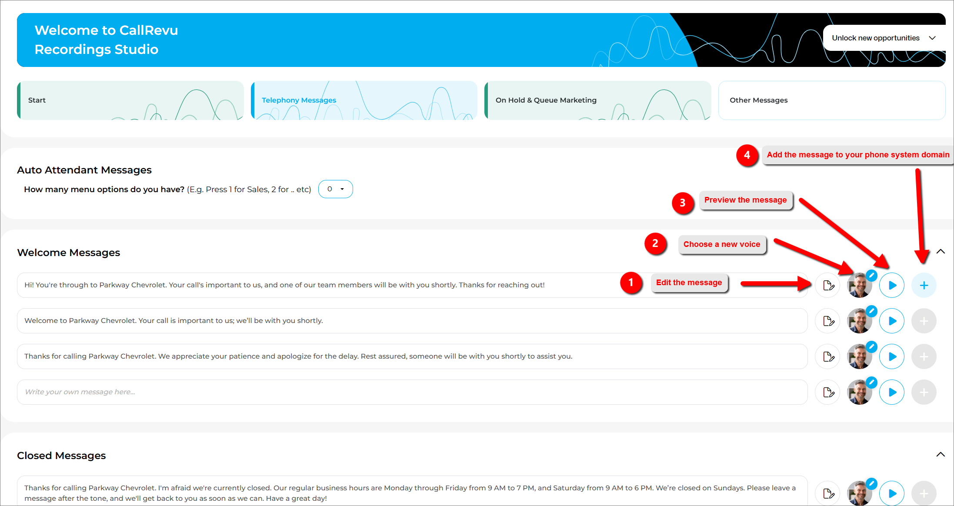Click the 'Welcome to CallRevu Recordings Studio' banner title

click(x=107, y=40)
